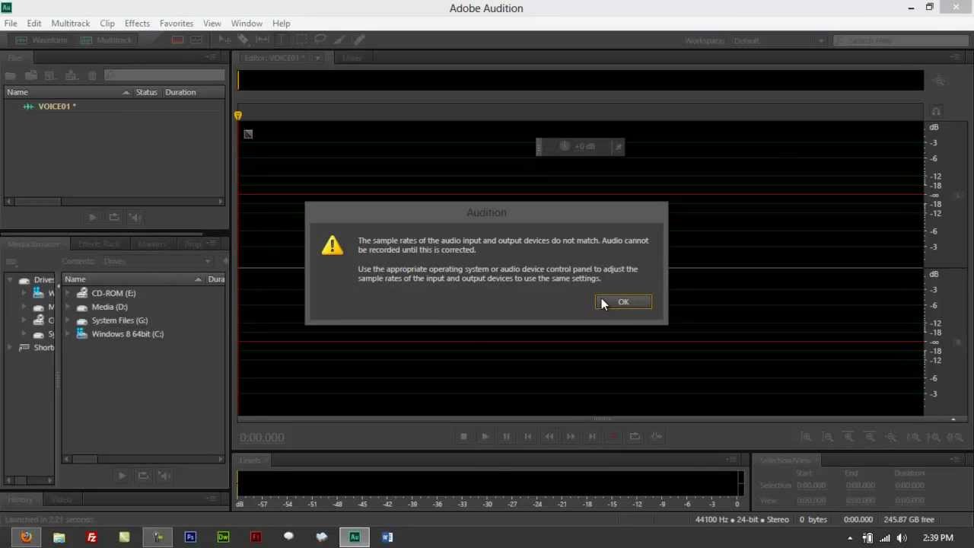
Task: Switch to the Effects Rack tab
Action: [x=100, y=244]
